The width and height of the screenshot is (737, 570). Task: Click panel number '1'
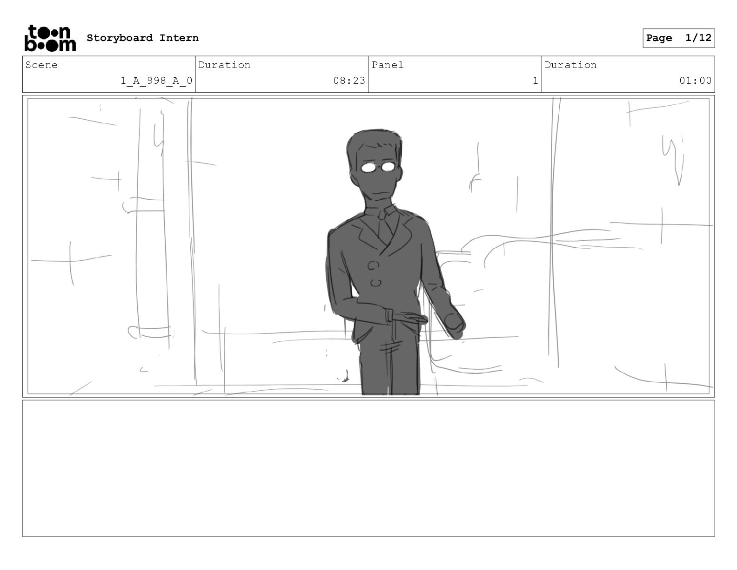[535, 81]
